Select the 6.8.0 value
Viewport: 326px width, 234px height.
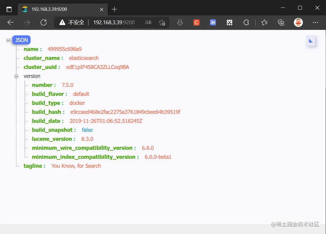coord(148,148)
